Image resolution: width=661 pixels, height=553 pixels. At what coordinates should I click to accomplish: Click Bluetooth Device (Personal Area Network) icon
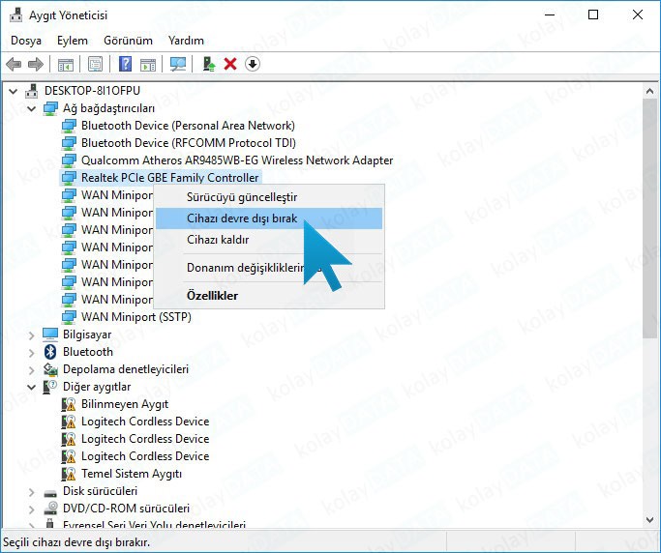pyautogui.click(x=69, y=126)
